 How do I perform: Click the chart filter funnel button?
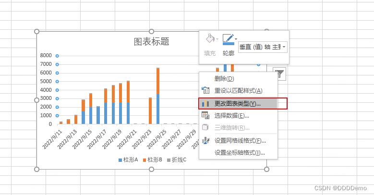(x=279, y=74)
